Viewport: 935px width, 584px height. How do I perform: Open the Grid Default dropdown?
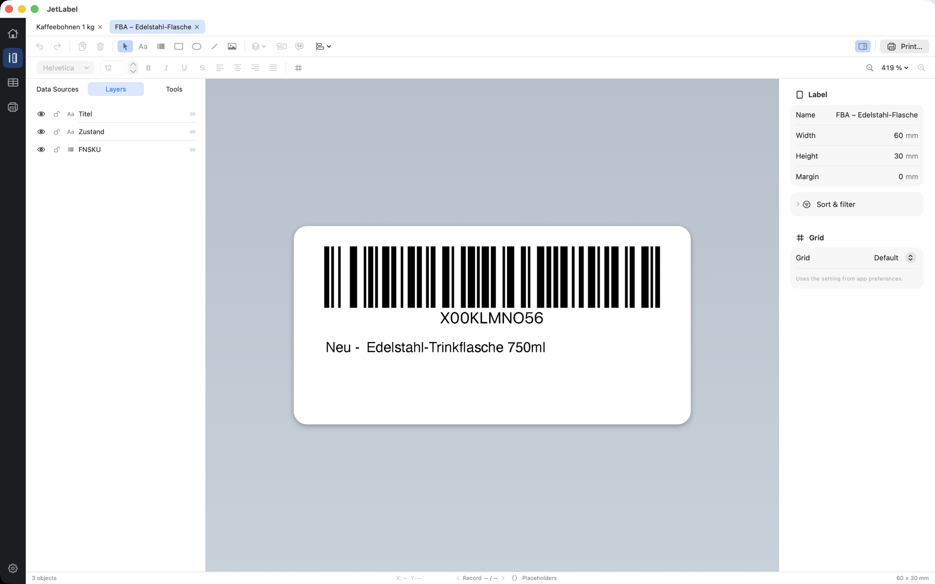[895, 258]
